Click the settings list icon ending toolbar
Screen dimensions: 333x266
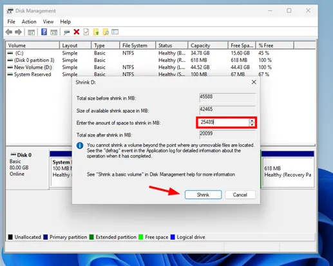tap(115, 32)
